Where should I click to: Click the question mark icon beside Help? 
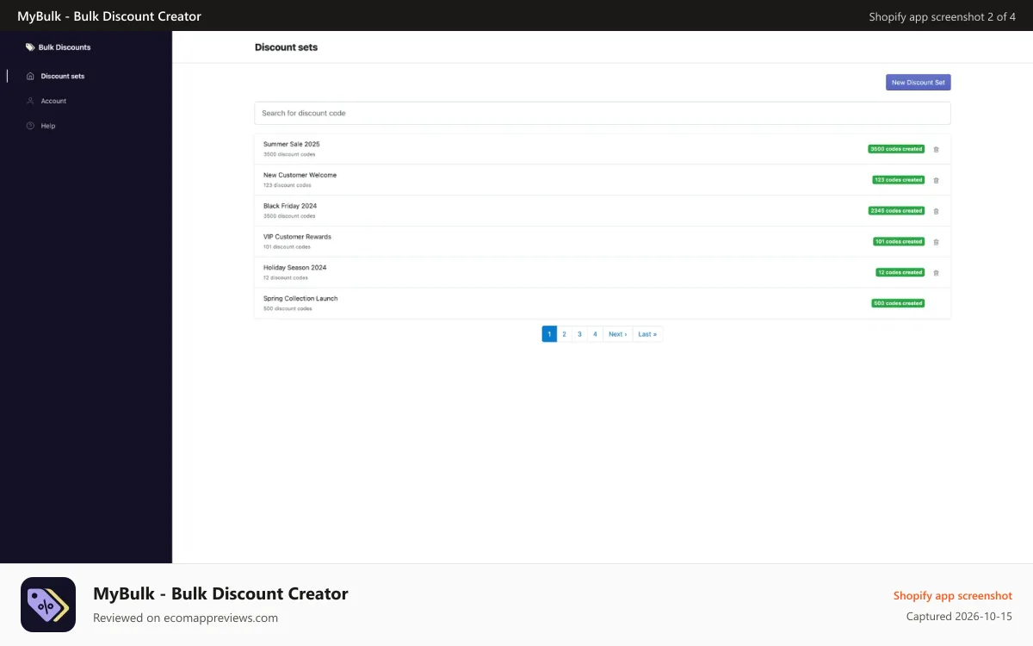click(30, 126)
